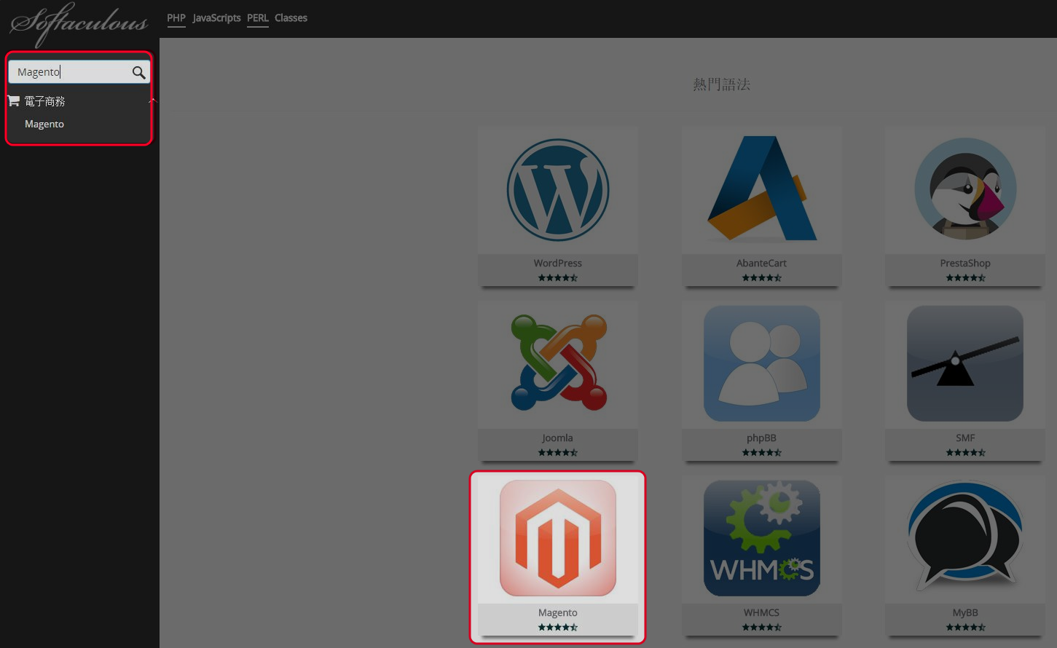Select the WHMCS icon
Image resolution: width=1057 pixels, height=648 pixels.
point(761,539)
